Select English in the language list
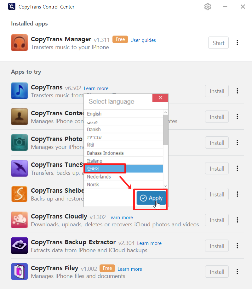252x289 pixels. coord(123,114)
